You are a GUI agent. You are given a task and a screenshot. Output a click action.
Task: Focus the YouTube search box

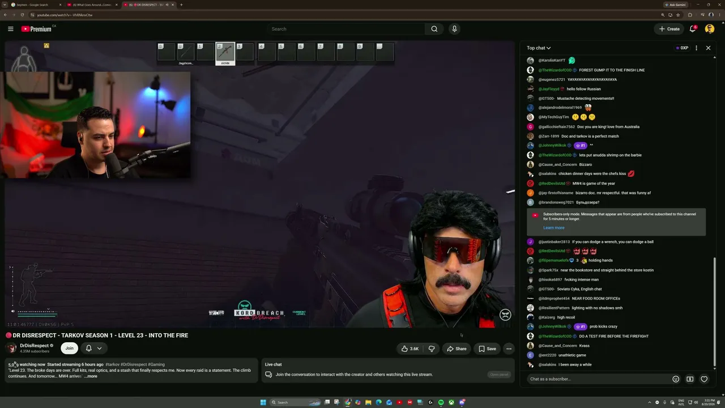click(346, 29)
